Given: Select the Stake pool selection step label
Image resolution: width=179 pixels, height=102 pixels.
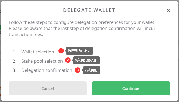Looking at the screenshot, I should coord(42,61).
